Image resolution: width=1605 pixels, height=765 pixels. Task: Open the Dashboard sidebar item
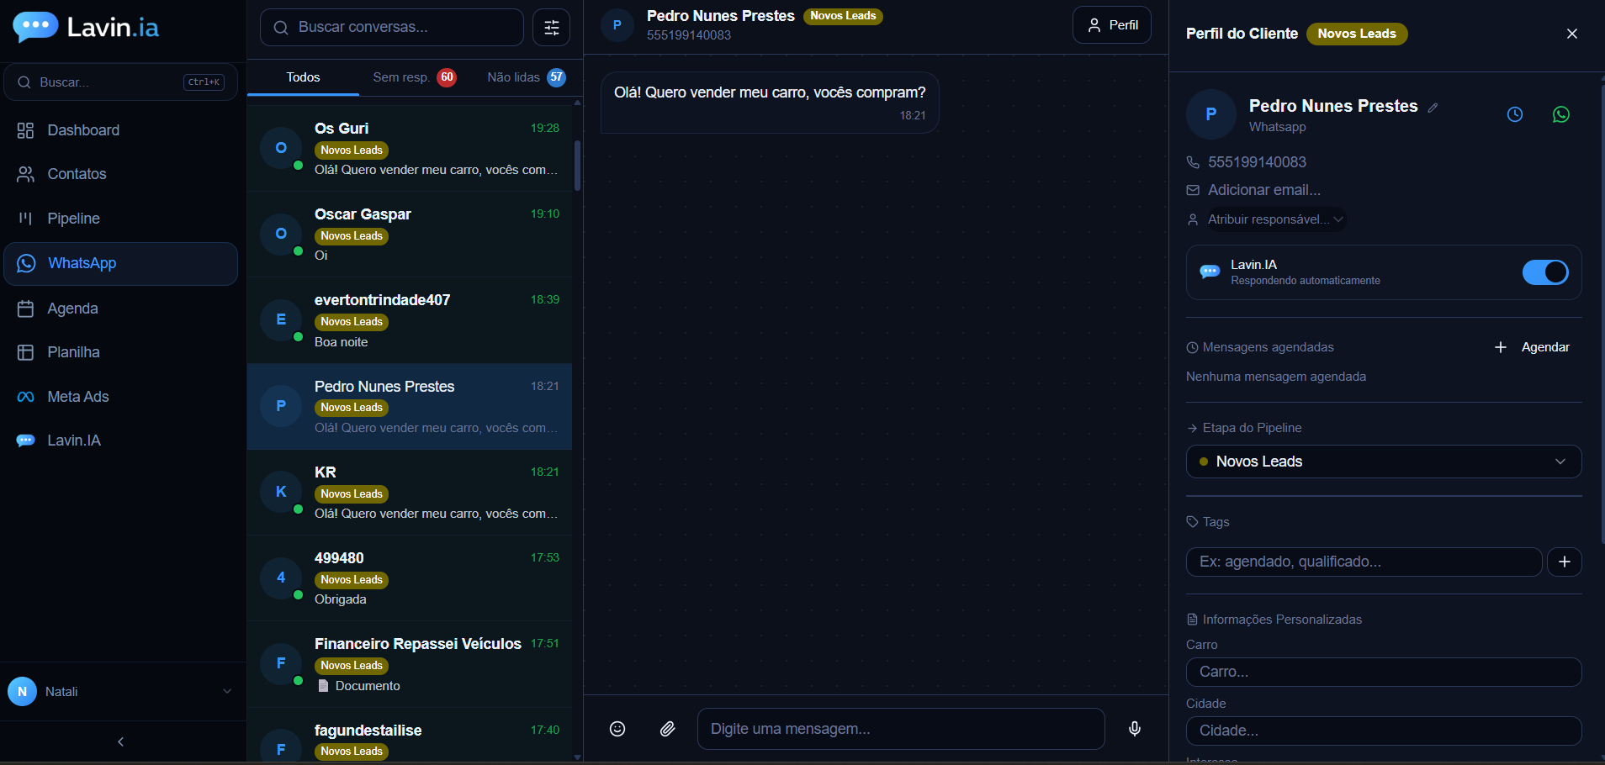click(x=120, y=130)
